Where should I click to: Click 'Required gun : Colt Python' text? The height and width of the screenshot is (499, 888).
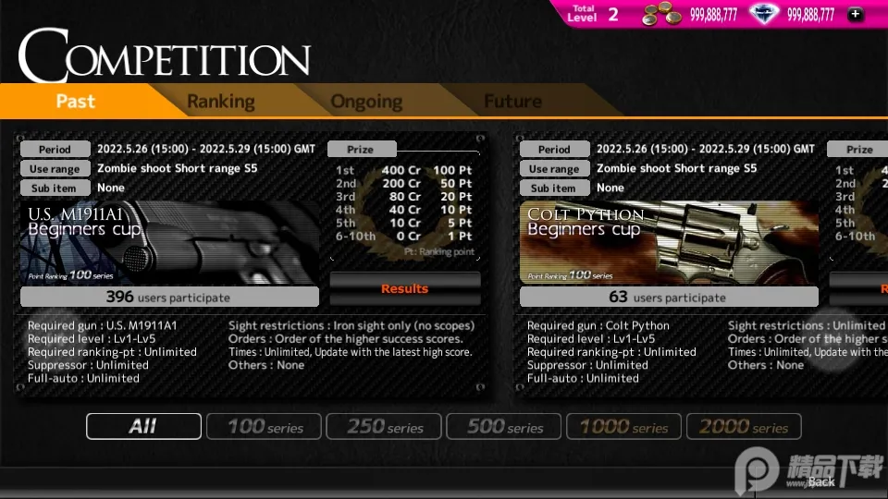click(x=598, y=325)
